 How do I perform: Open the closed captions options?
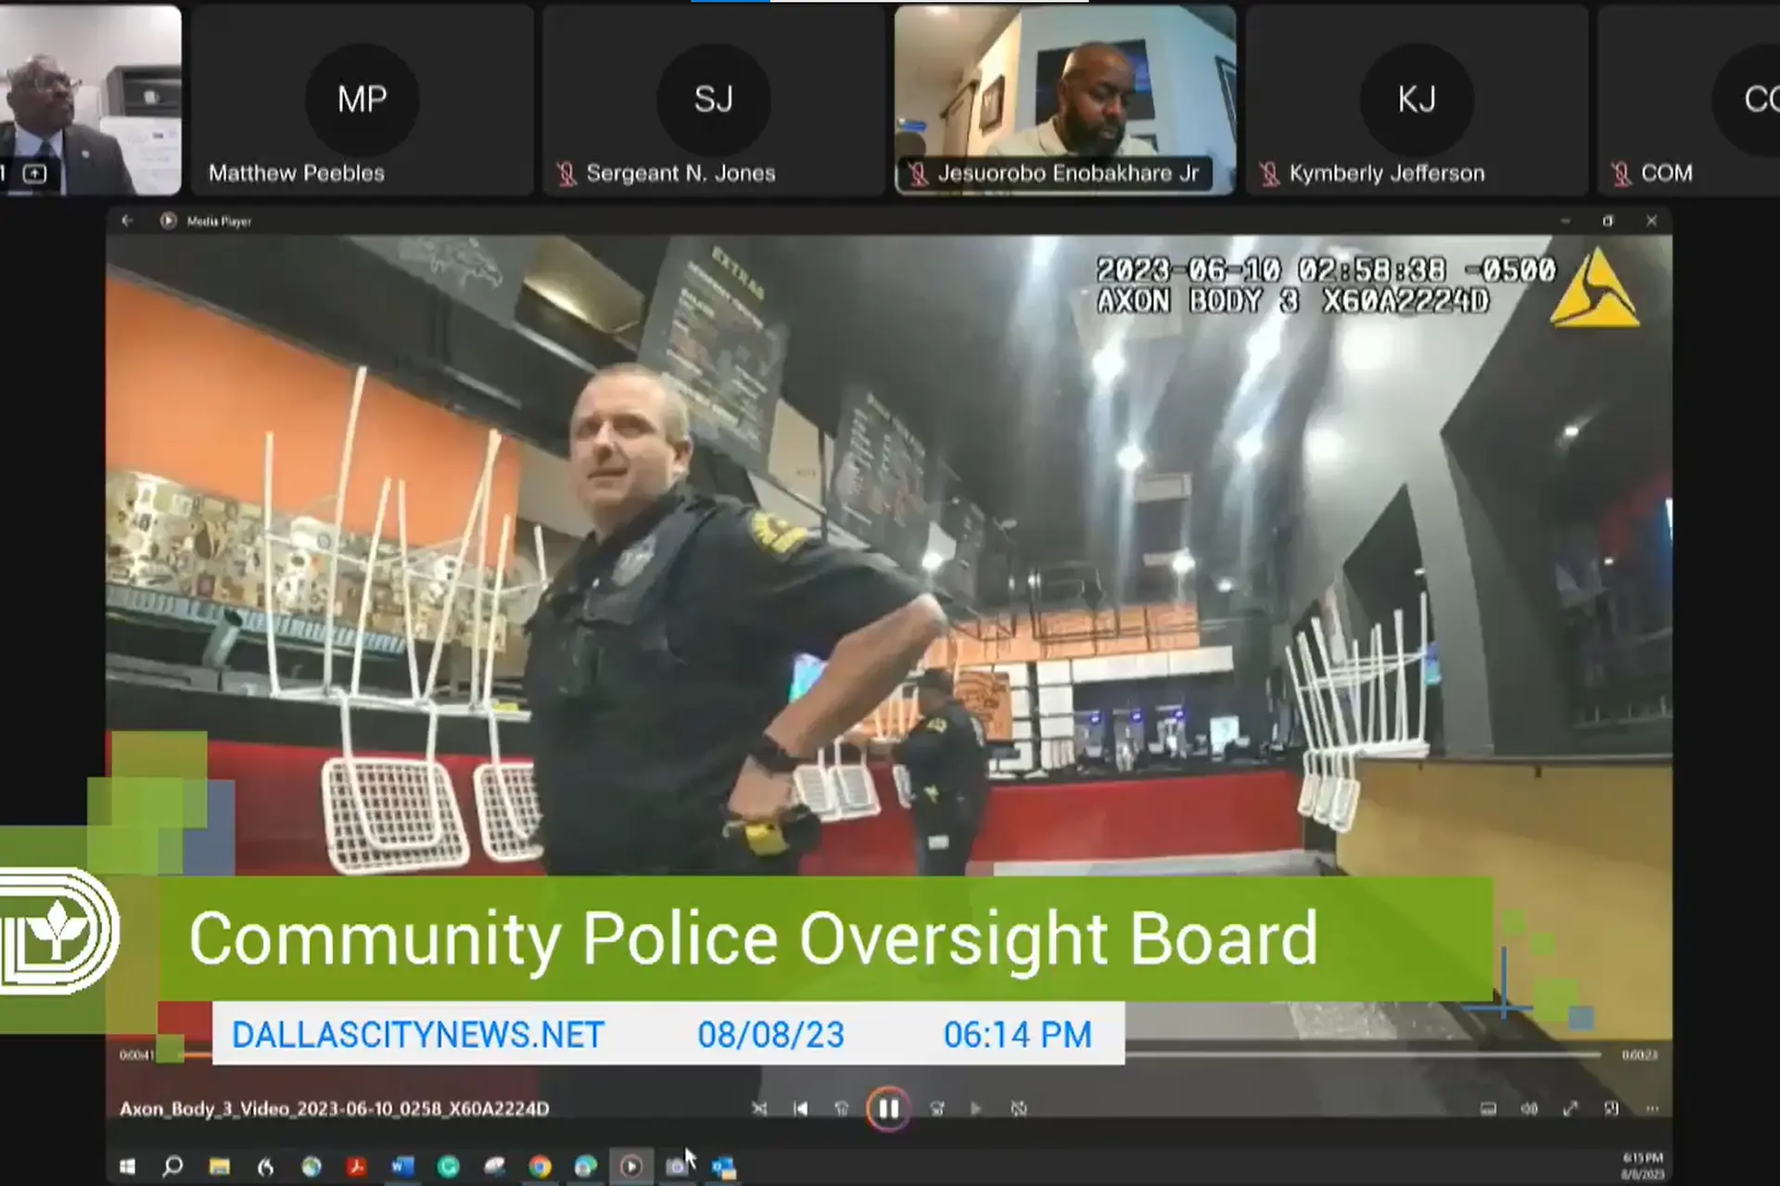coord(1488,1108)
